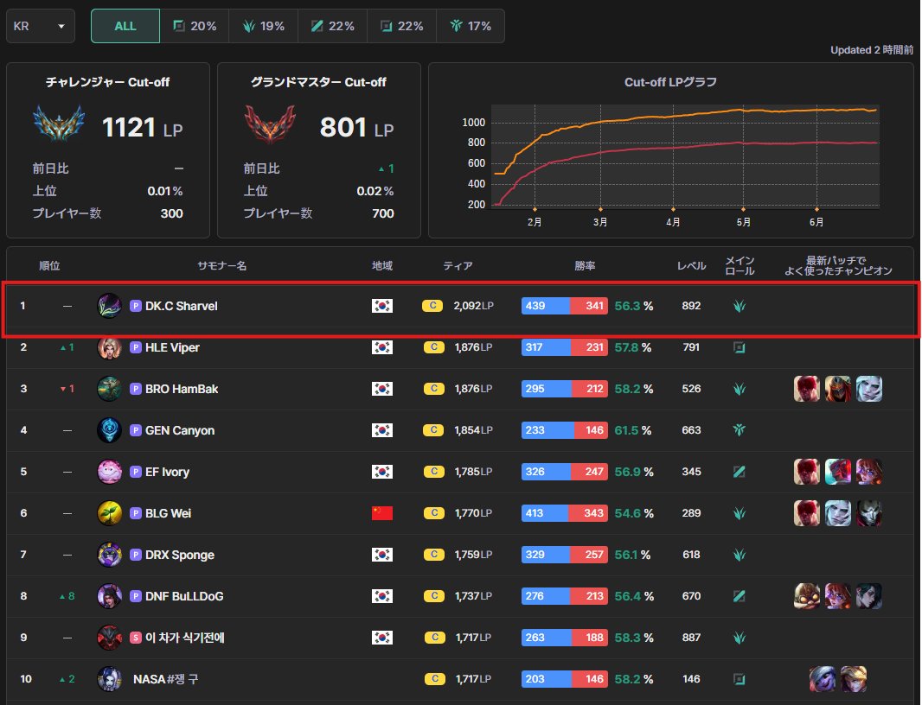
Task: Click 이 차가 식기전에 summoner avatar
Action: click(109, 638)
